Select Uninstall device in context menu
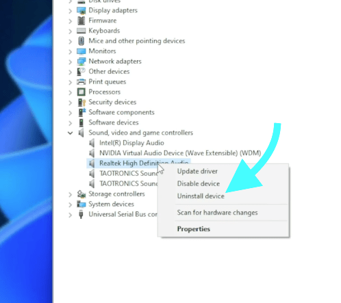 (201, 196)
